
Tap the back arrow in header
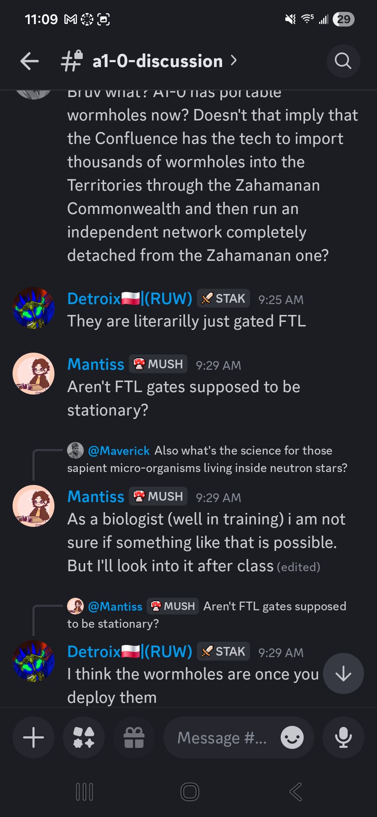coord(30,61)
